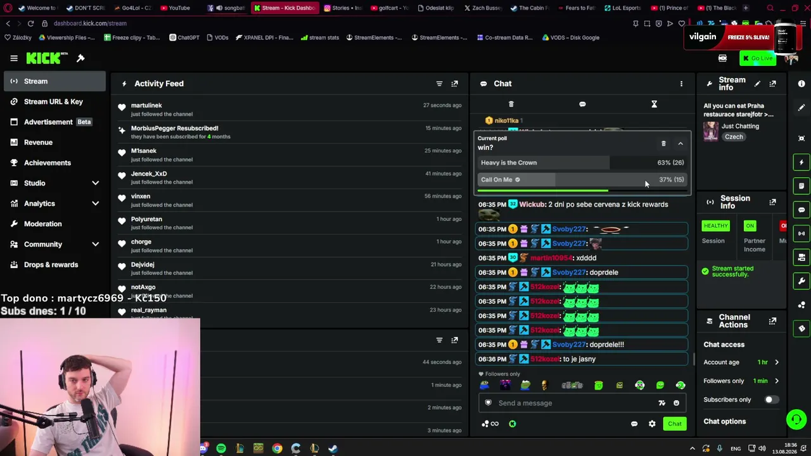Click martulinek in Activity Feed
The height and width of the screenshot is (456, 811).
tap(146, 105)
